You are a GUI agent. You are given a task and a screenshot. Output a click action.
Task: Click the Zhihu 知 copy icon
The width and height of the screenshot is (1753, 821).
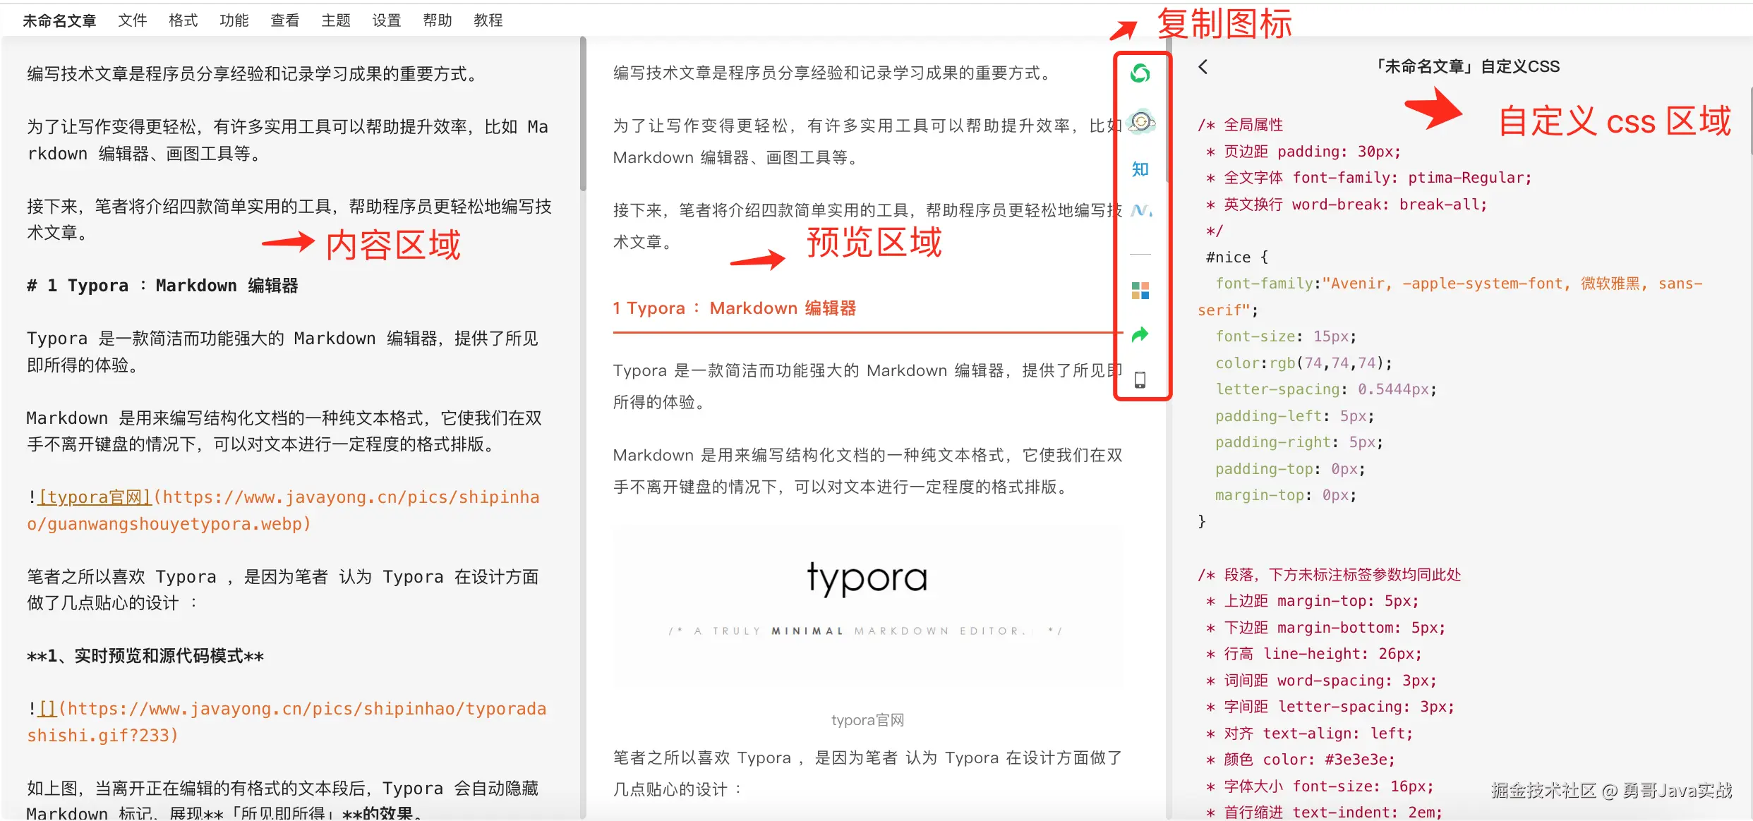tap(1140, 169)
